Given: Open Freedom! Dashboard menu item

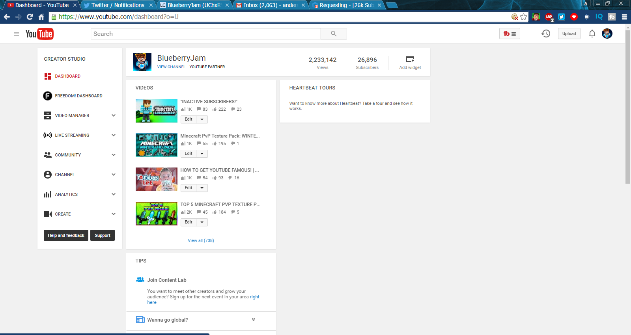Looking at the screenshot, I should point(78,96).
